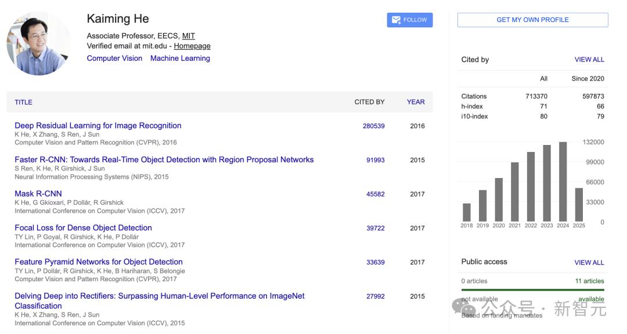Screen dimensions: 627x334
Task: Select the Machine Learning interest tag
Action: click(x=180, y=58)
